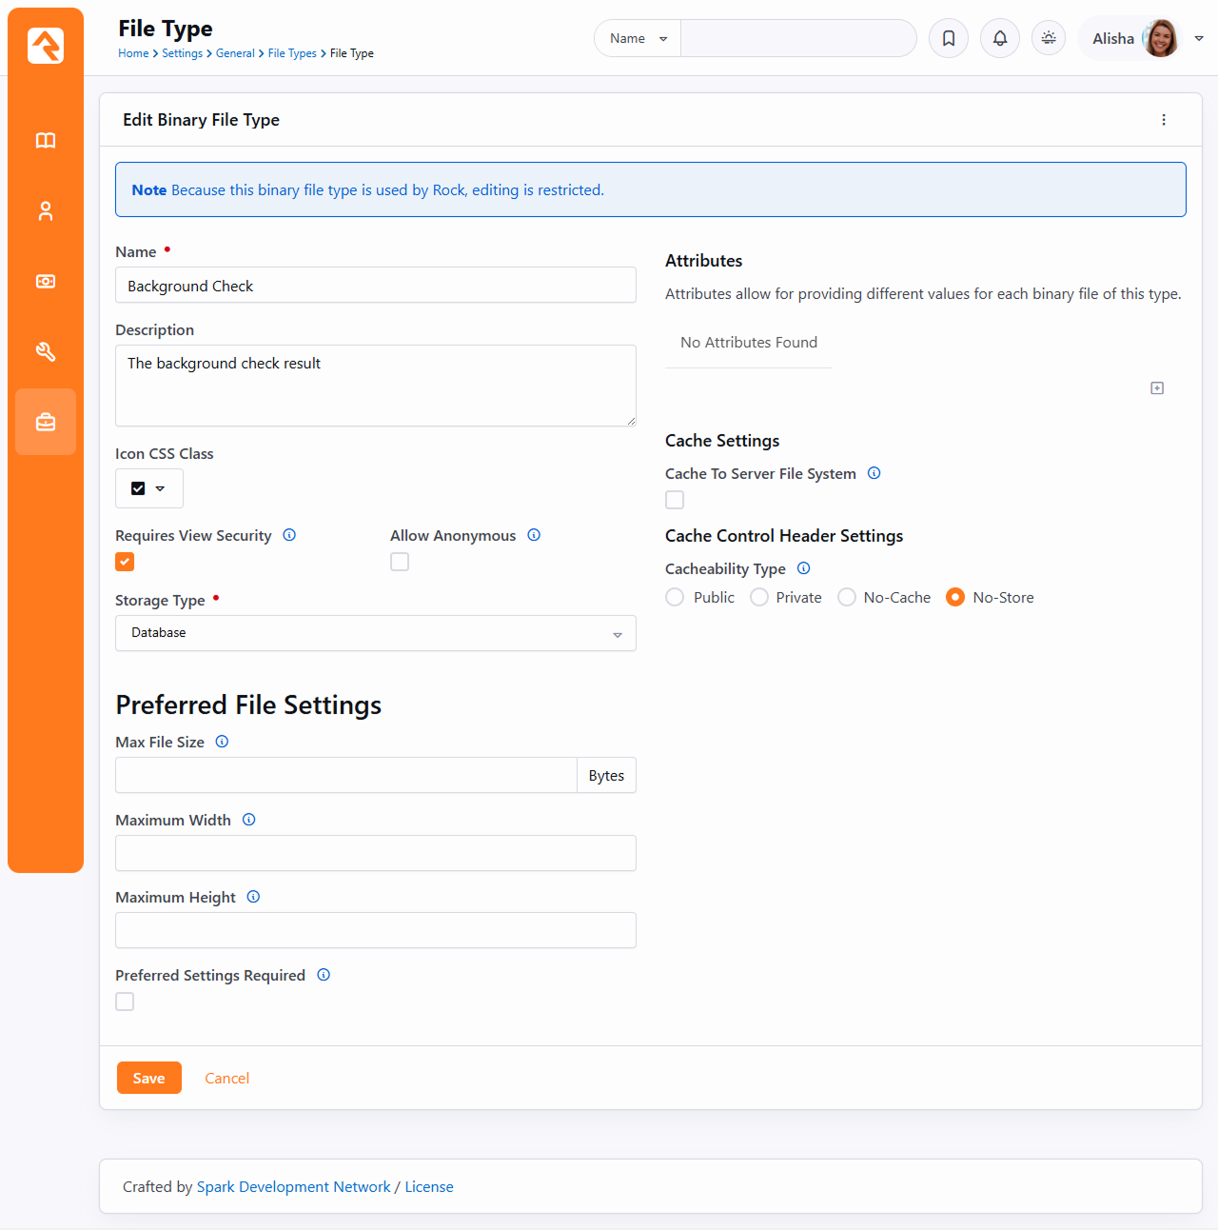
Task: Navigate to File Types breadcrumb
Action: pyautogui.click(x=292, y=53)
